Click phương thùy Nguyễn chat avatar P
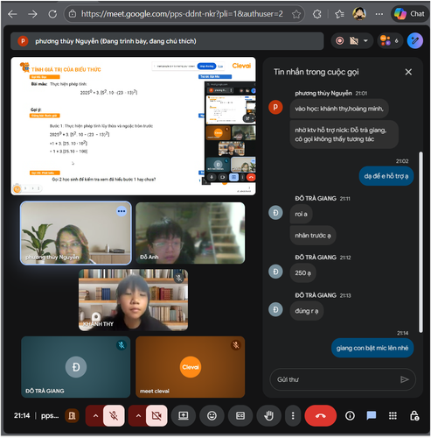 [x=275, y=107]
